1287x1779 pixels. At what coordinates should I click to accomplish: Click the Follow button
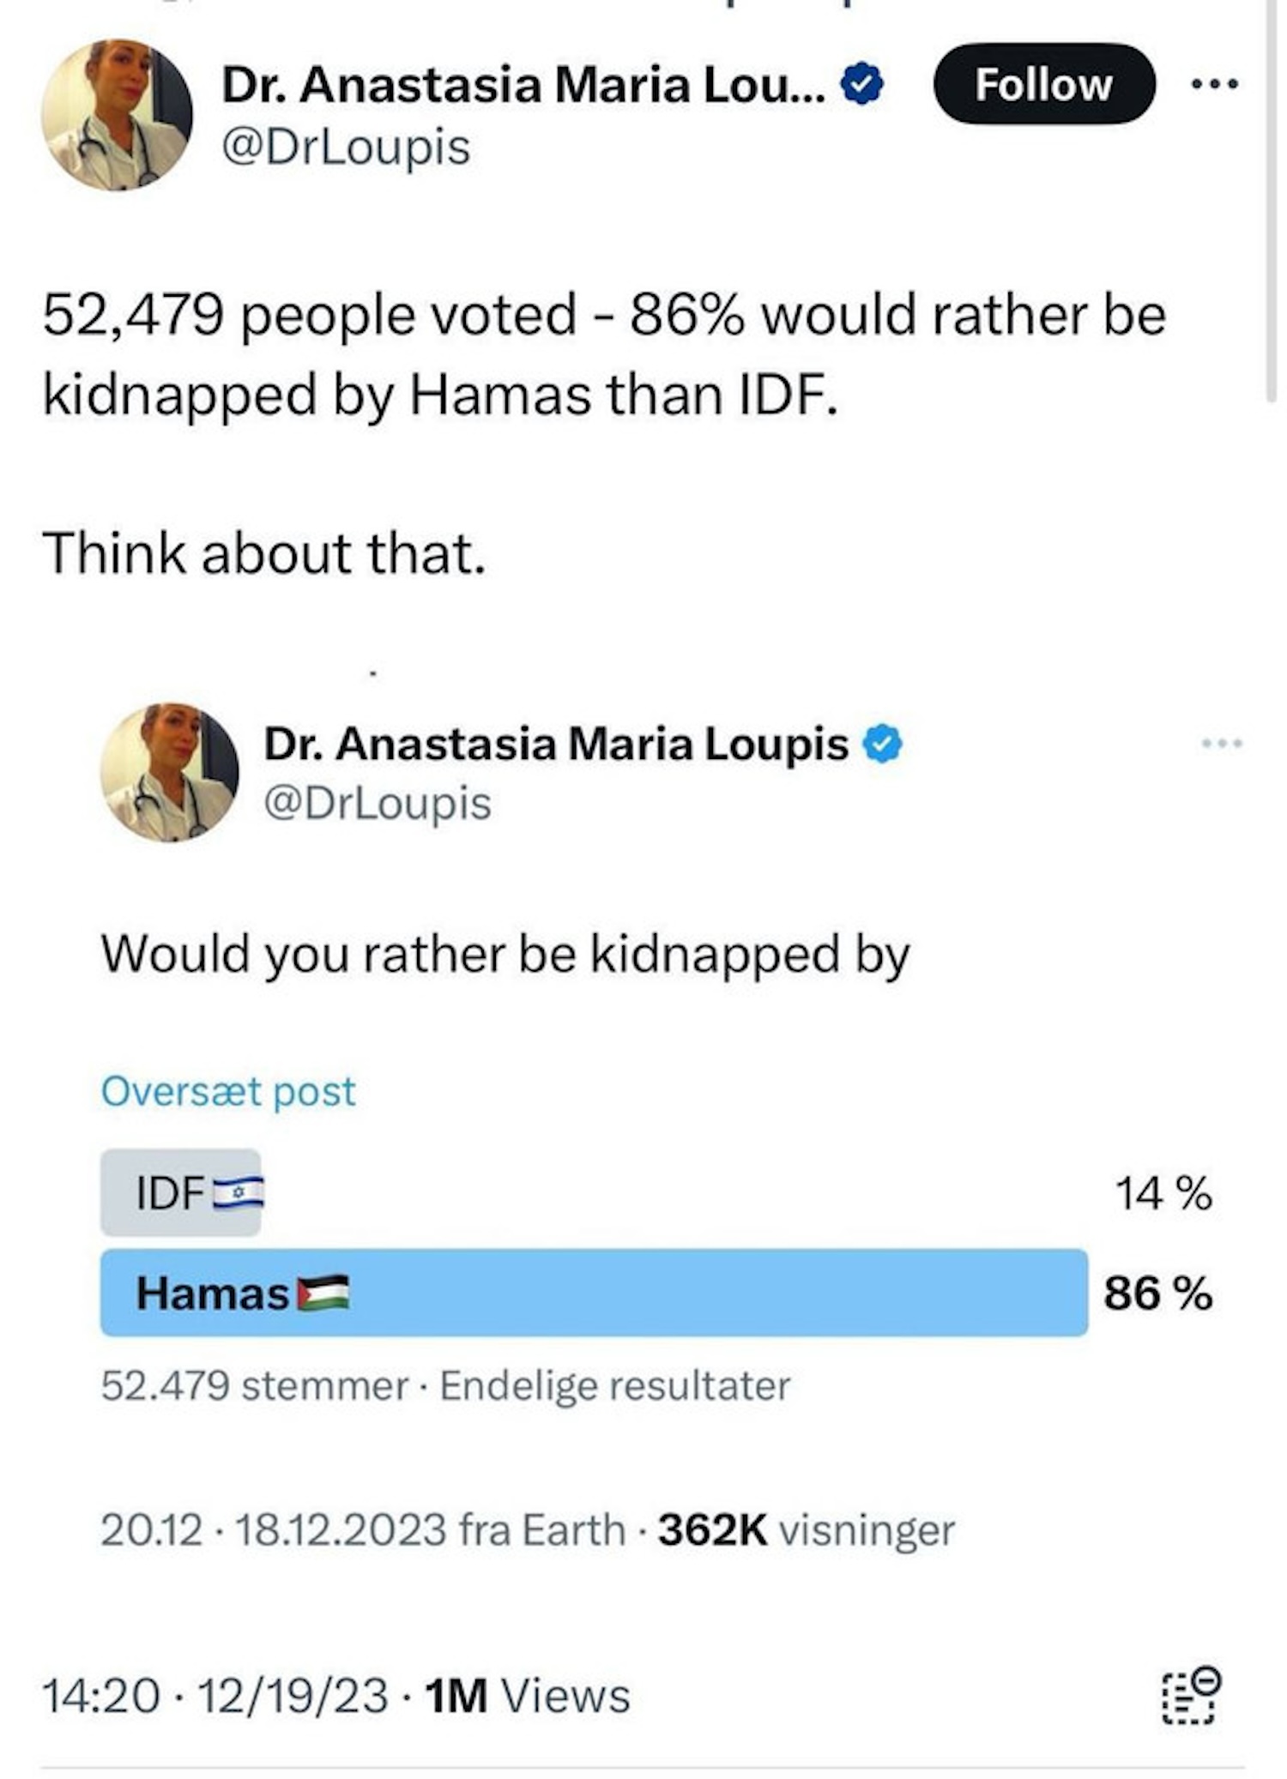pos(1043,85)
